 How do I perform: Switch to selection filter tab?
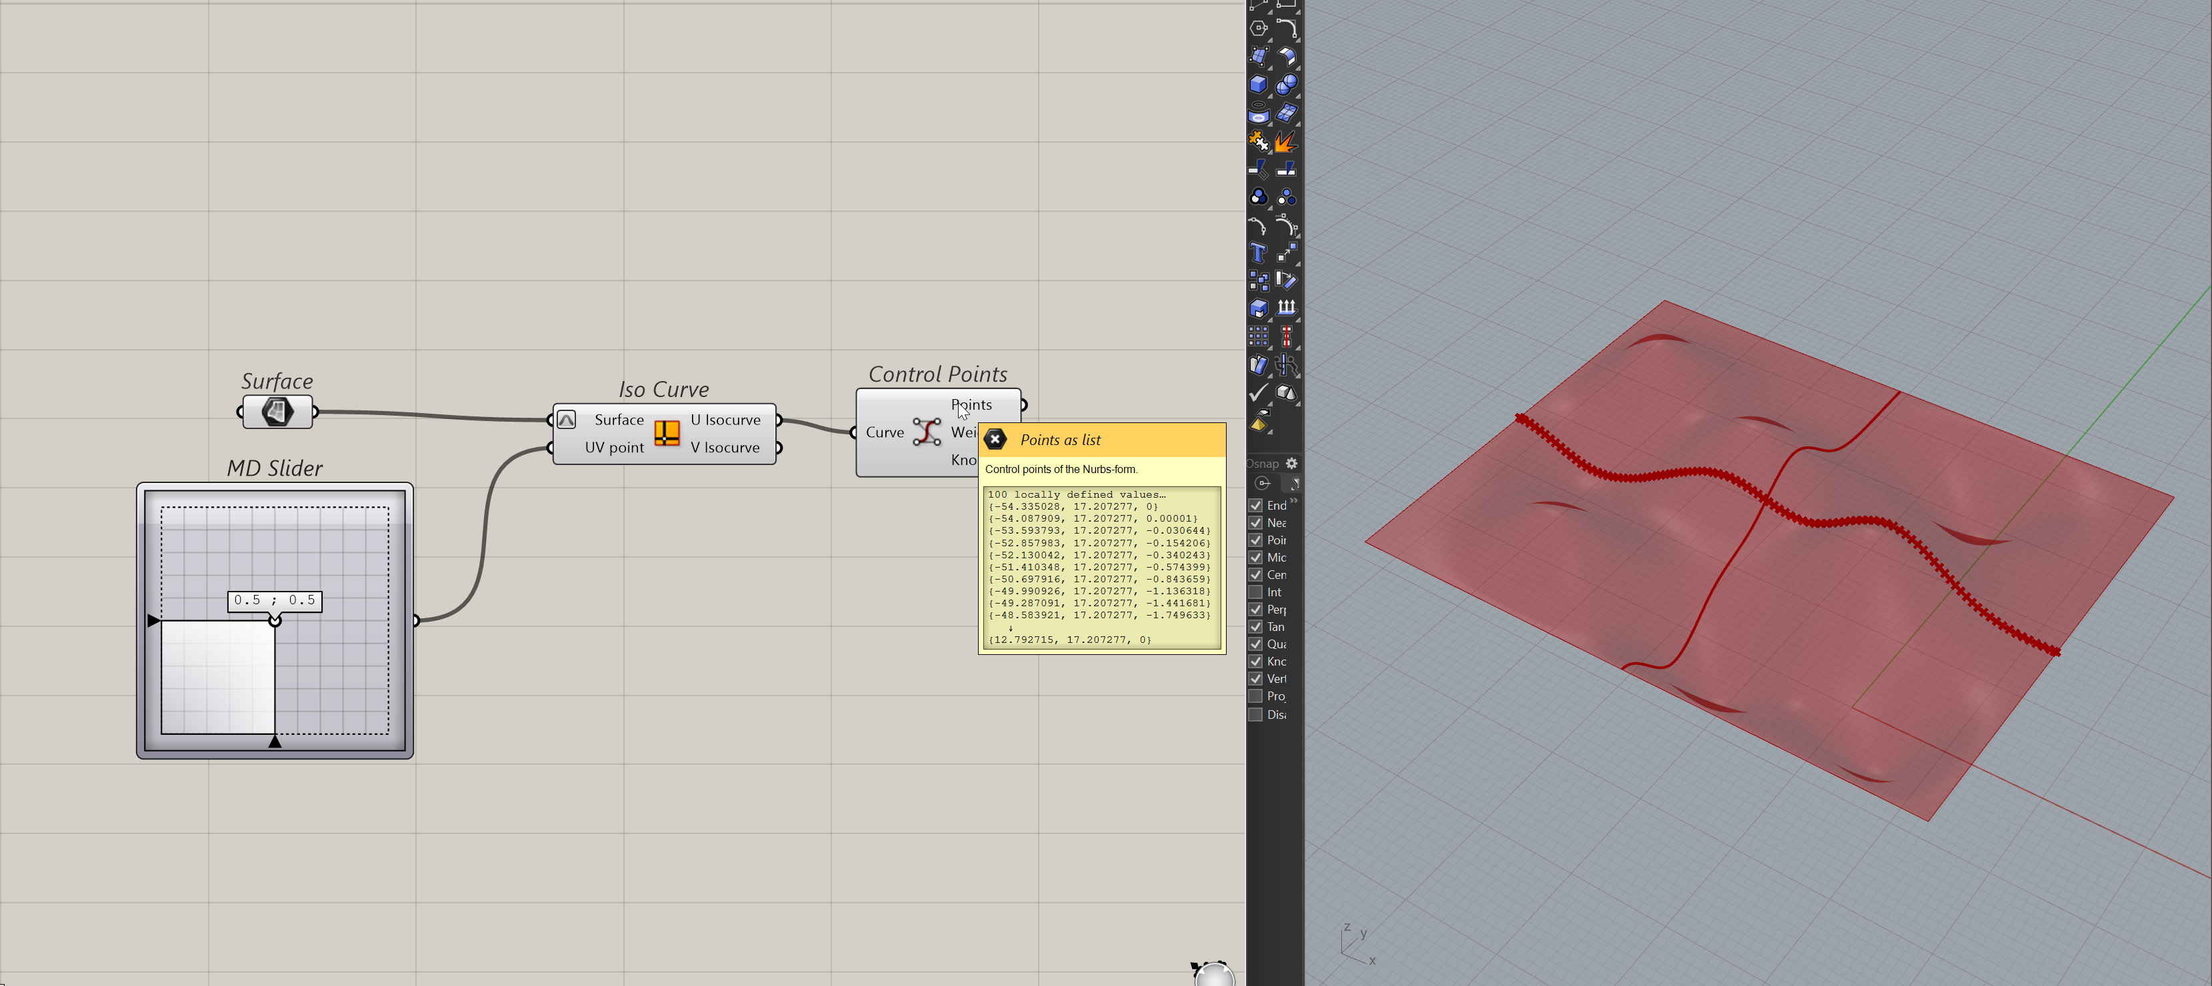1293,483
